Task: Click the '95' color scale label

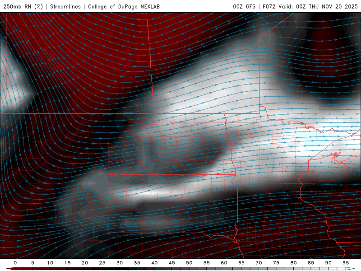Action: pos(346,263)
